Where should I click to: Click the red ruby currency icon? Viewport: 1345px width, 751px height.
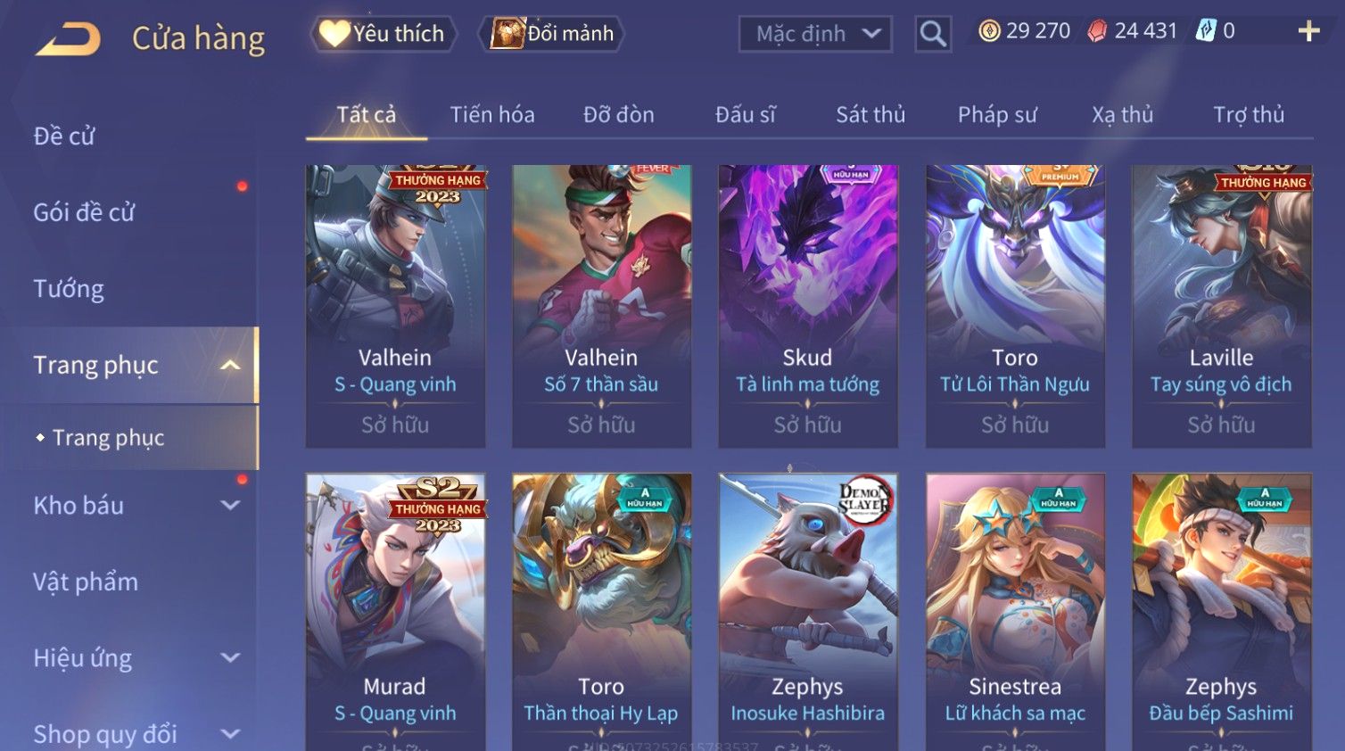[x=1097, y=31]
